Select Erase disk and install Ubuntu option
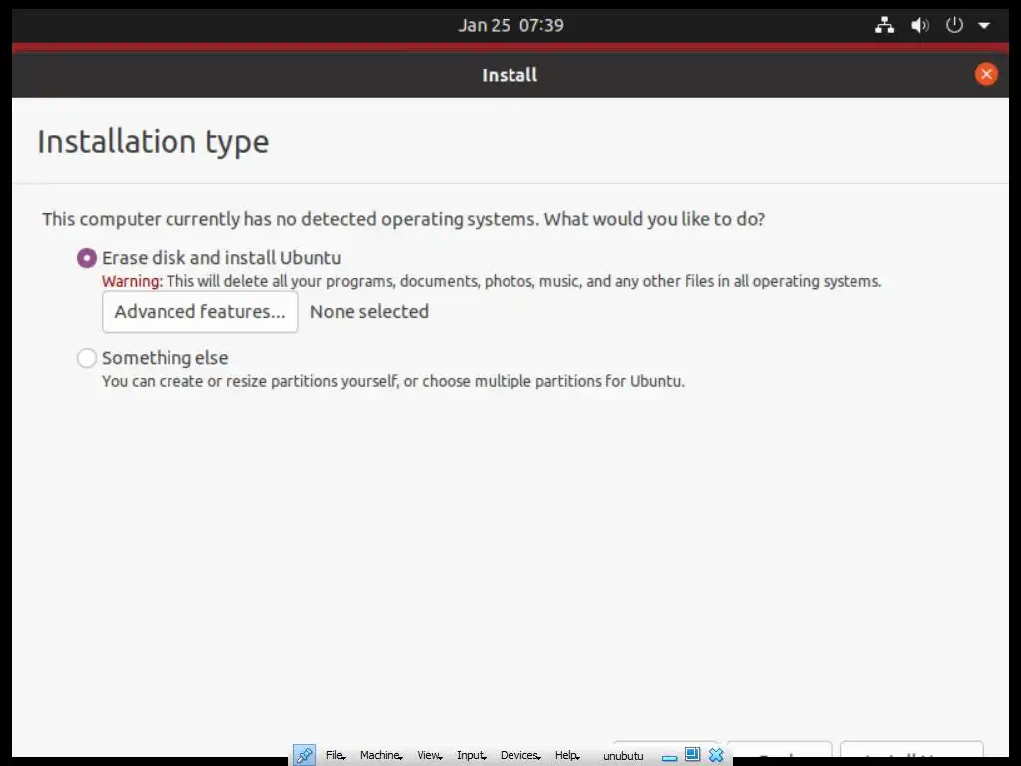This screenshot has height=766, width=1021. (x=86, y=258)
